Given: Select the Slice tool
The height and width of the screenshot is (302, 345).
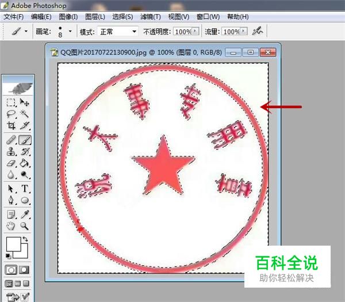Looking at the screenshot, I should pos(24,125).
